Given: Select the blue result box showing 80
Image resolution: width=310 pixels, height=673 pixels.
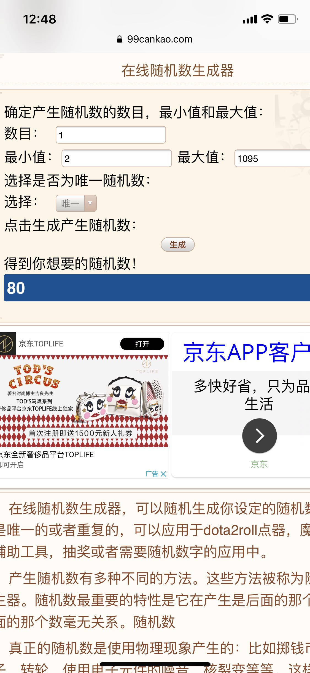Looking at the screenshot, I should [x=157, y=288].
